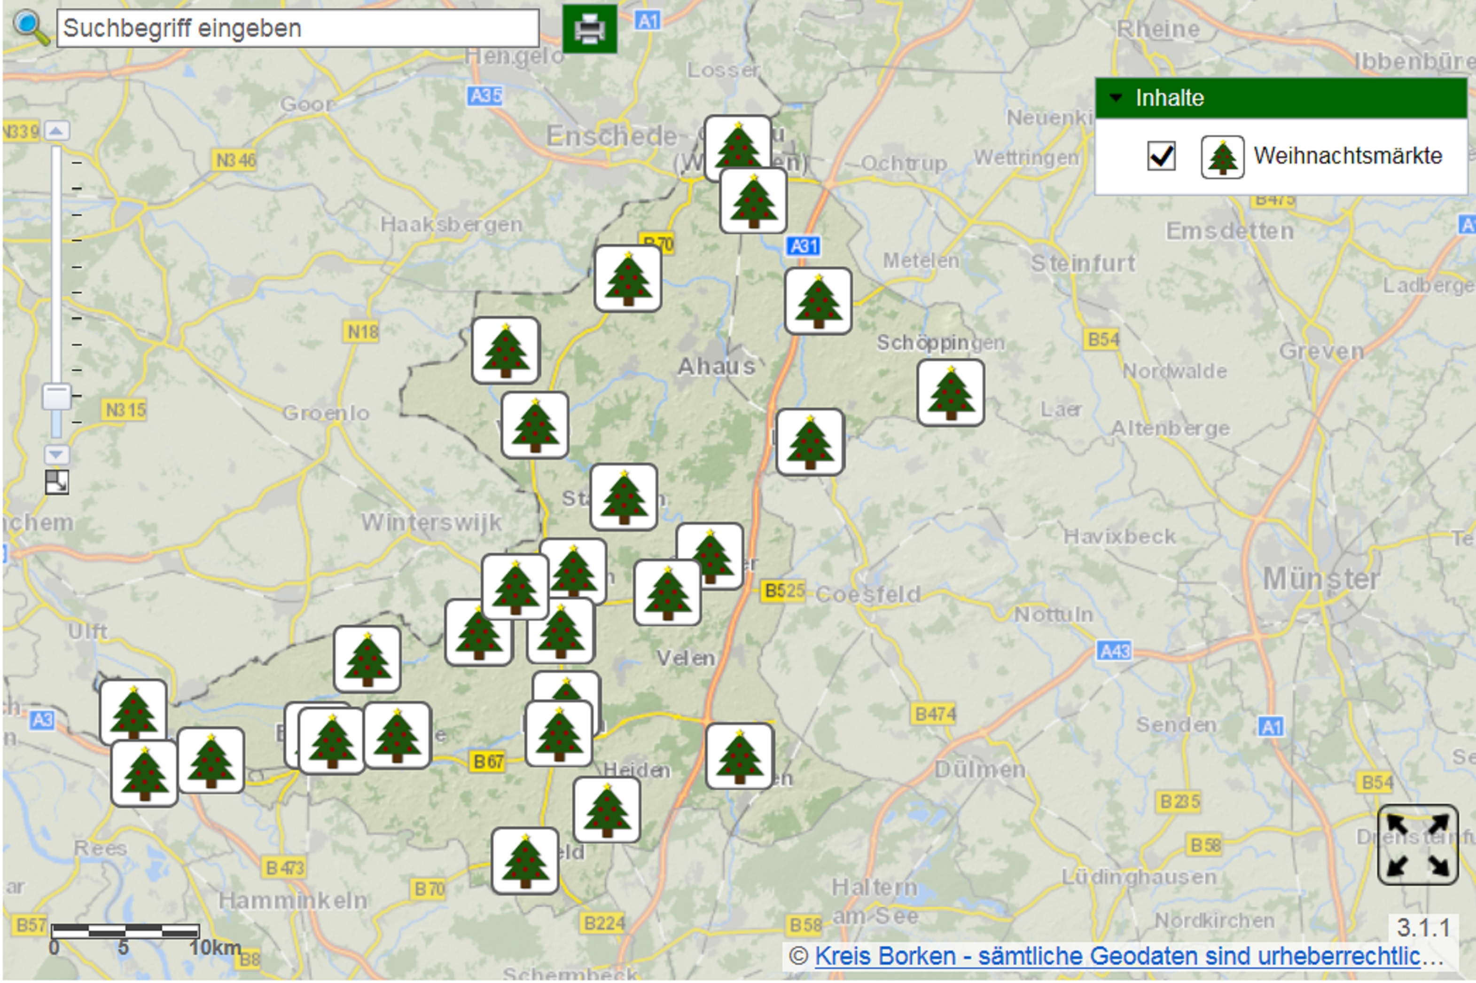Click the fullscreen expand arrows icon
1476x983 pixels.
coord(1417,844)
